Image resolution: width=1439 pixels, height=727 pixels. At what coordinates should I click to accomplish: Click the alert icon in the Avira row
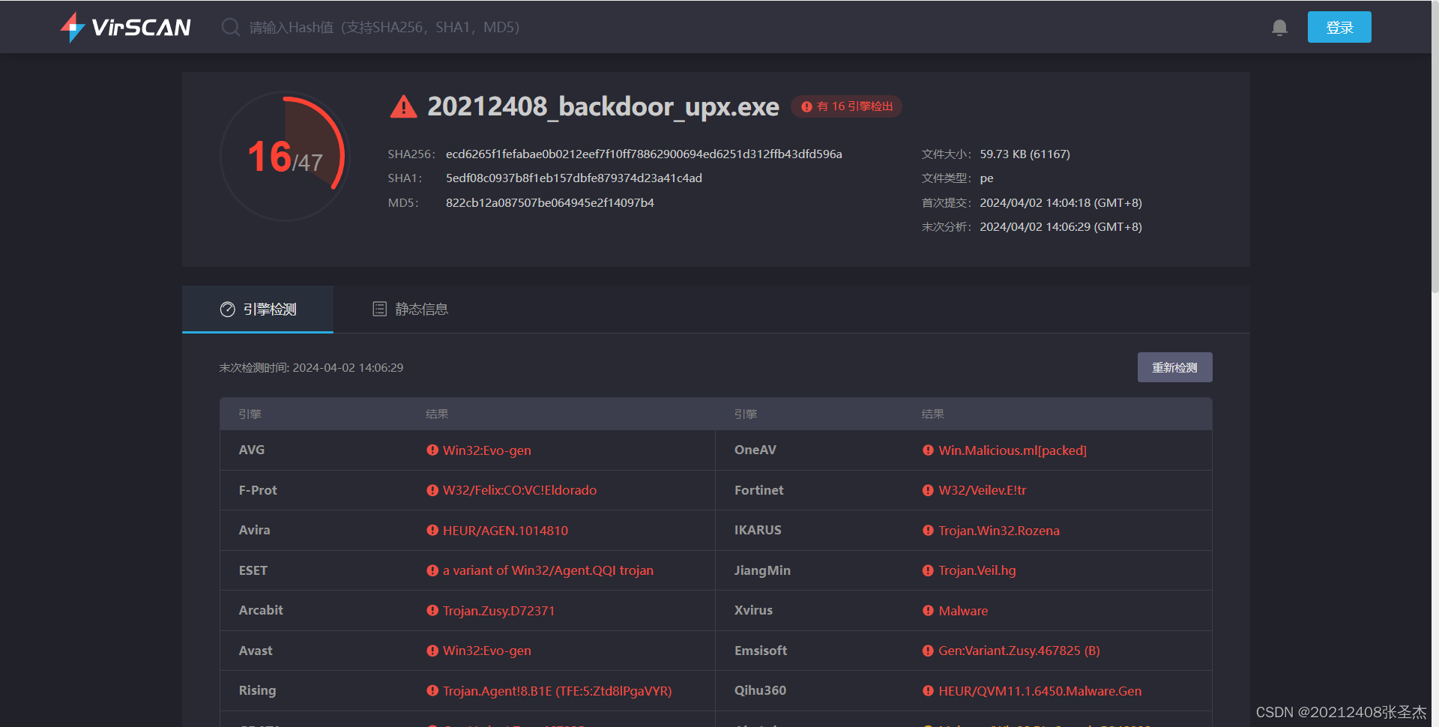tap(432, 531)
